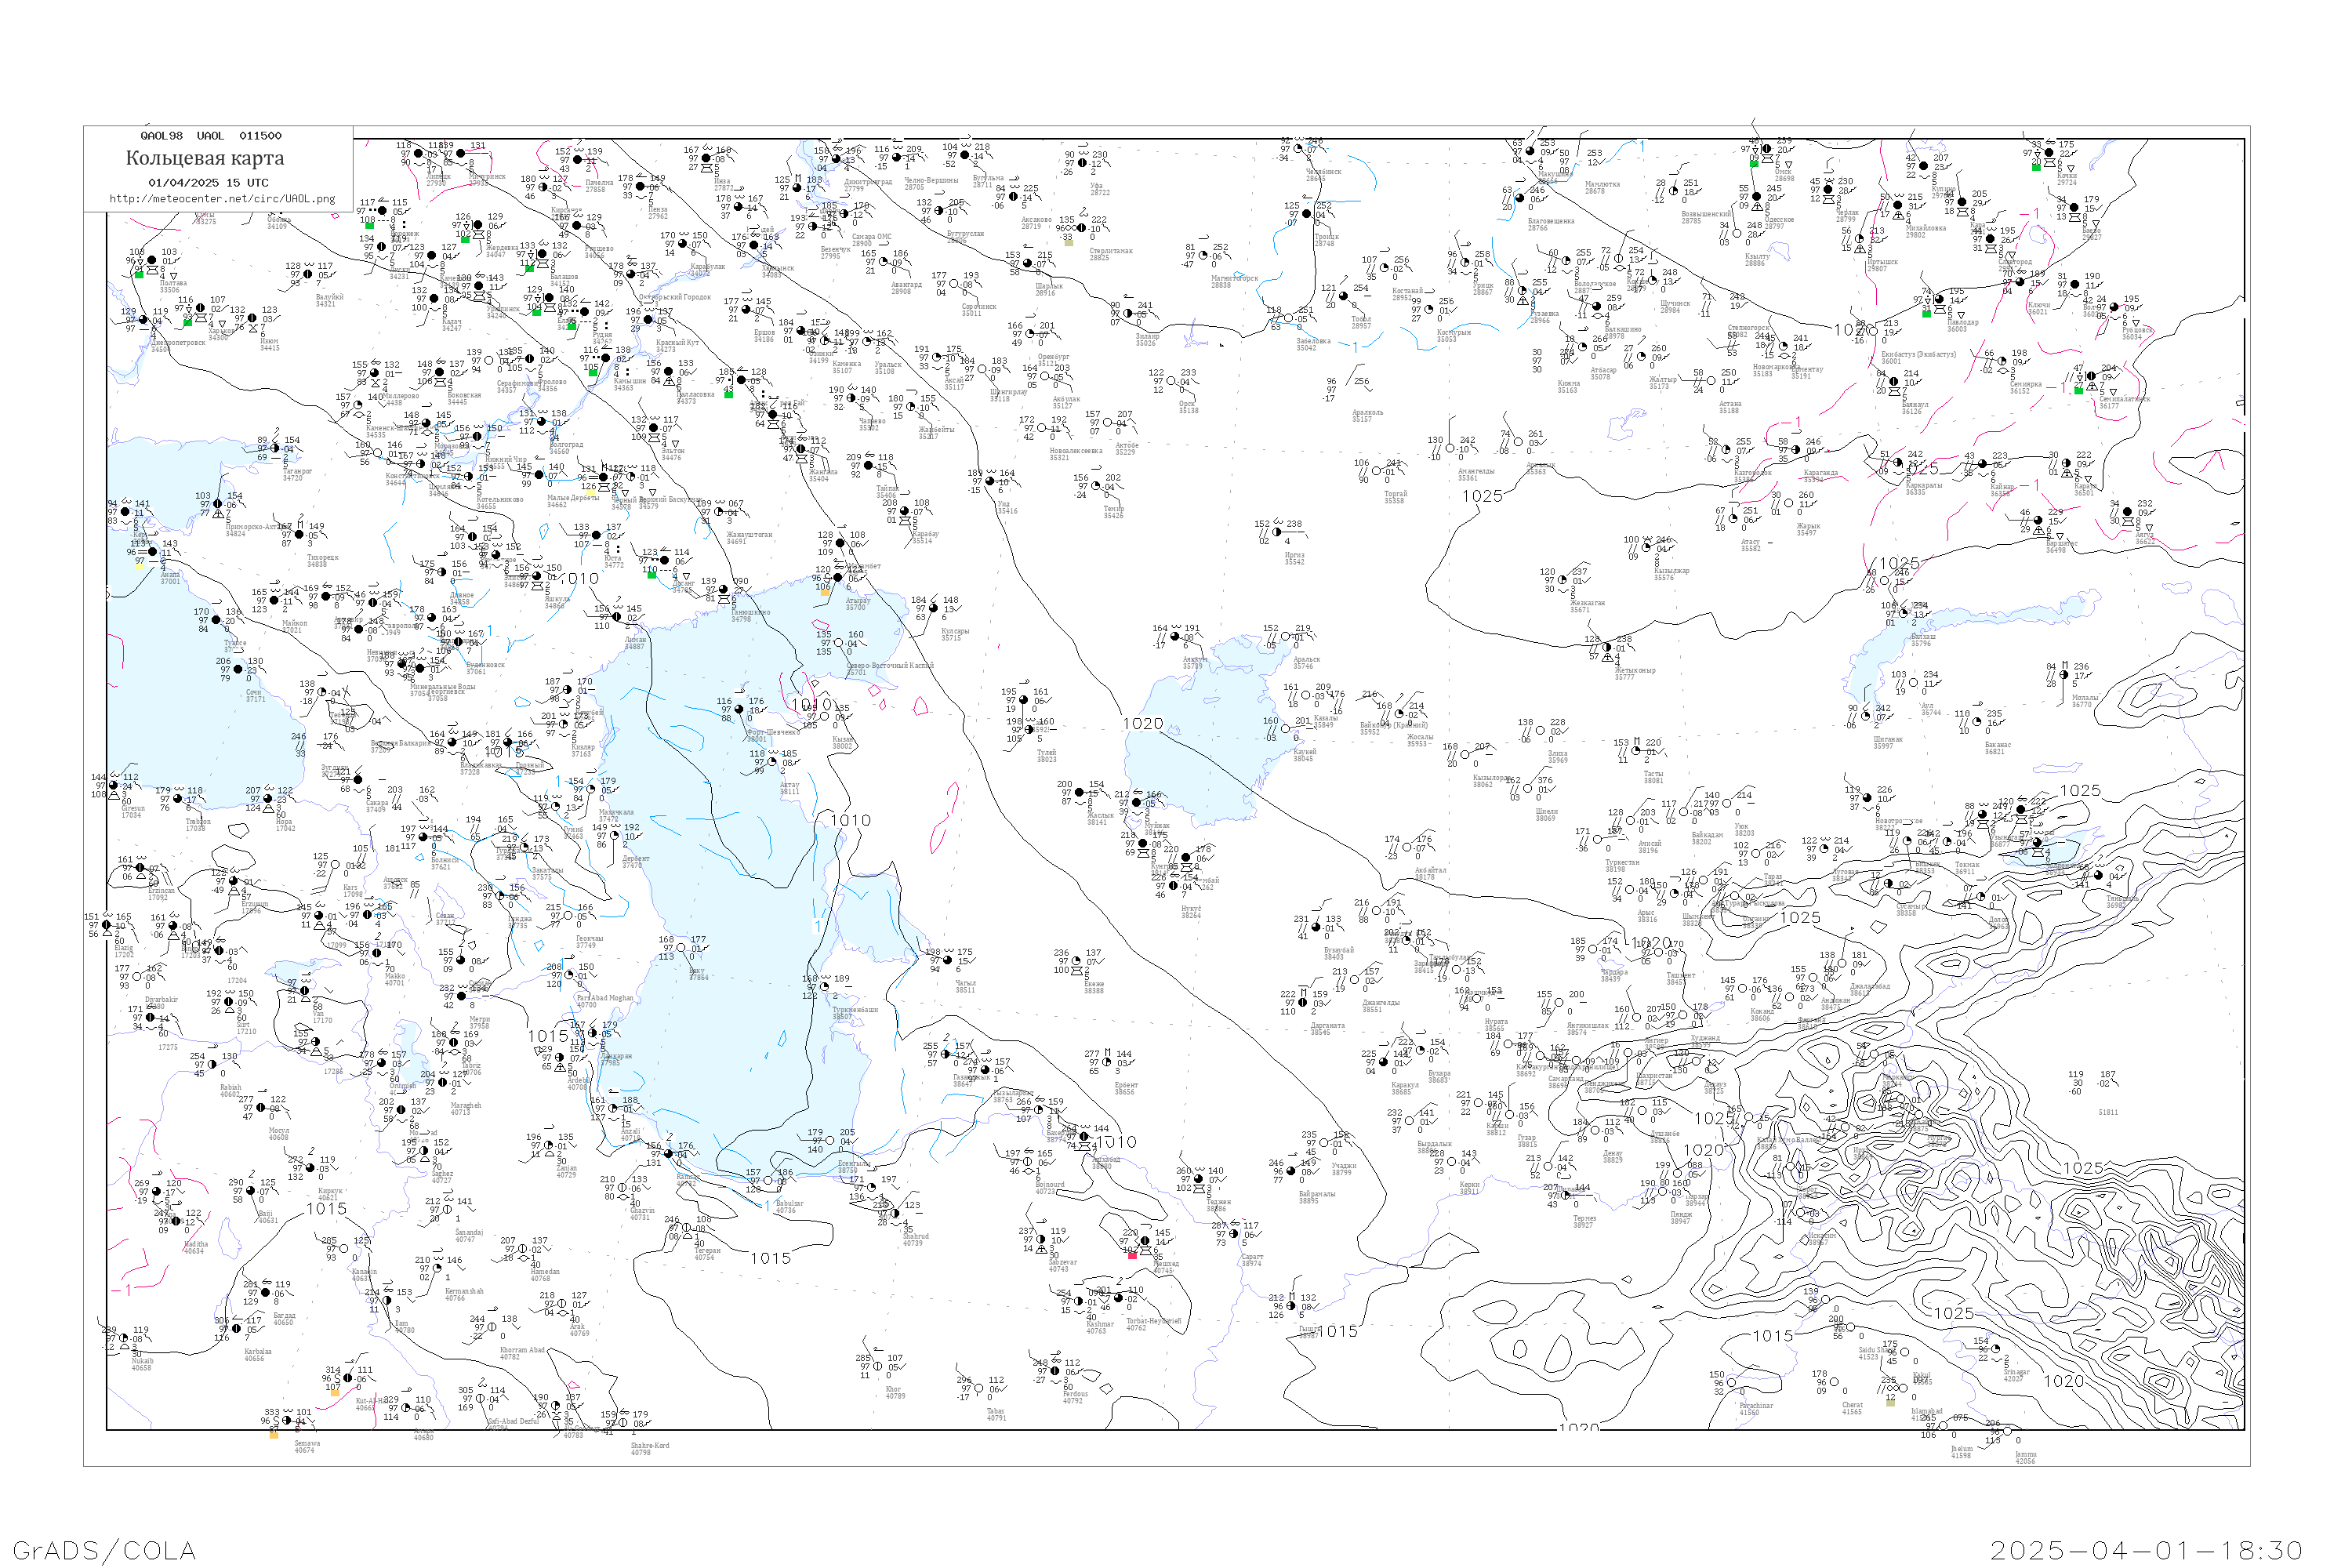Click the Sabzevar 40743 station label
The image size is (2352, 1568).
tap(1062, 1265)
